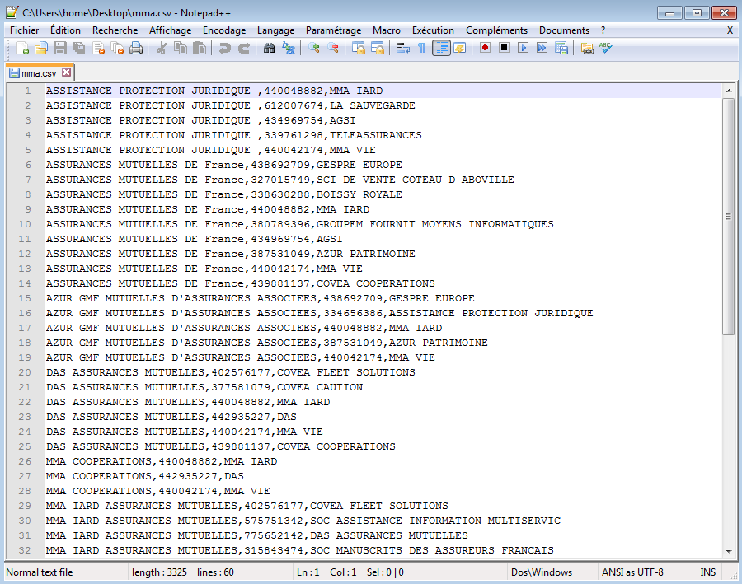Screen dimensions: 742x584
Task: Open the Affichage menu
Action: [171, 30]
